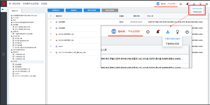The image size is (210, 105).
Task: Click the 平台业务部 label in header
Action: coord(171,4)
